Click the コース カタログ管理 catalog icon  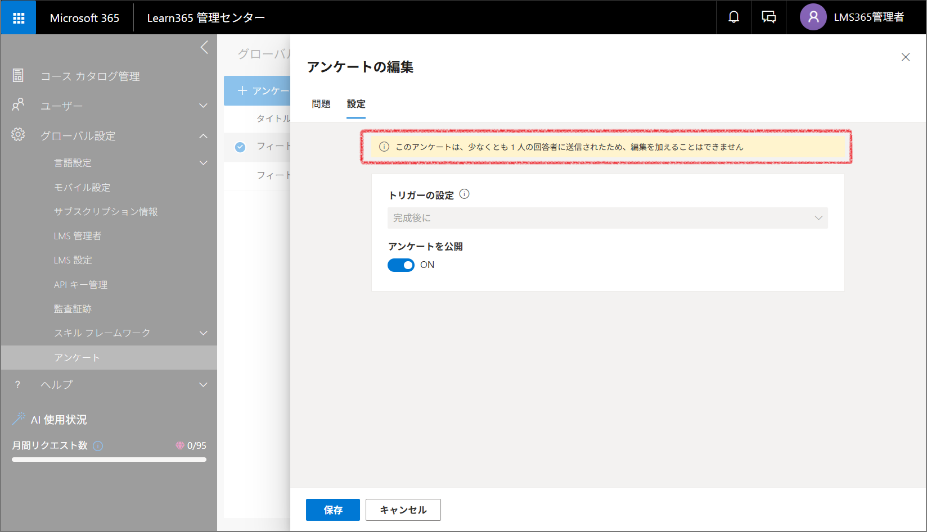tap(18, 75)
